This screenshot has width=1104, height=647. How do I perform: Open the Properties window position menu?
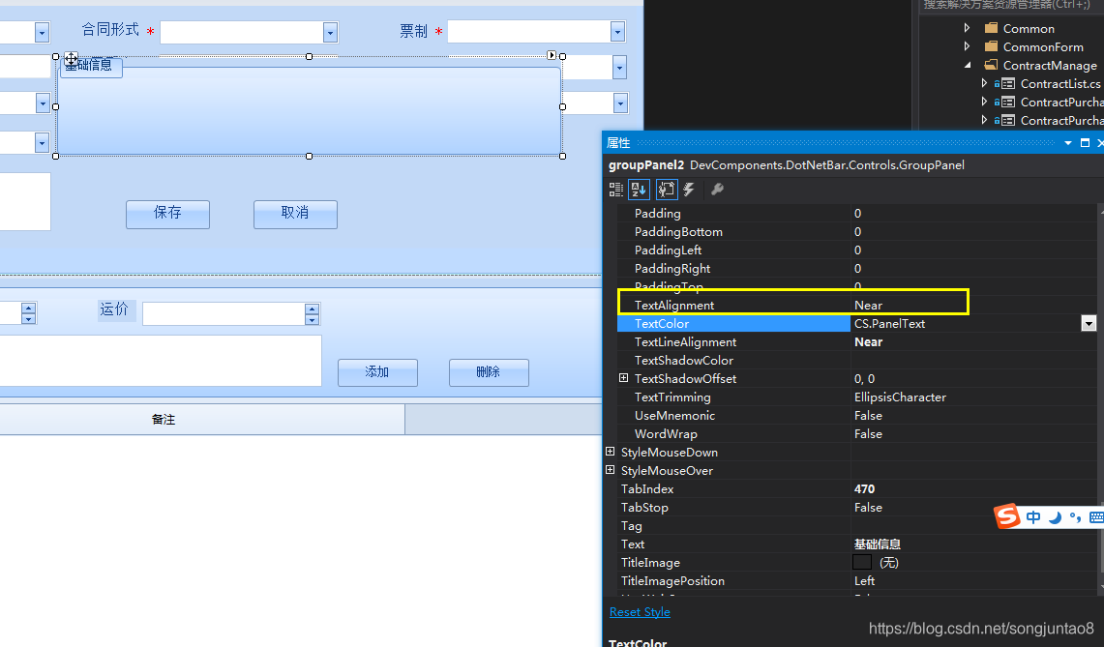click(x=1068, y=143)
